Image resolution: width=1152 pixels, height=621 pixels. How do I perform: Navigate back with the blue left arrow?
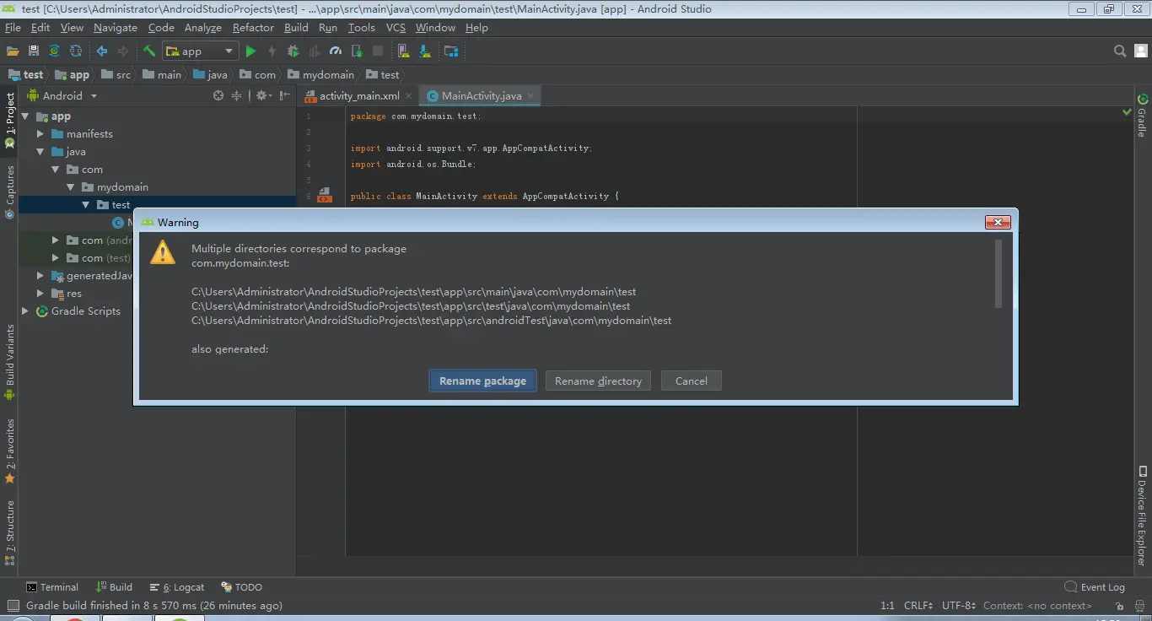(x=102, y=51)
